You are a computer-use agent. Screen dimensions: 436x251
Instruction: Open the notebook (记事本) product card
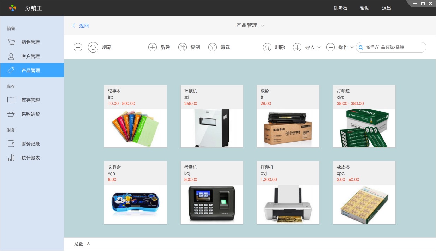(x=136, y=116)
